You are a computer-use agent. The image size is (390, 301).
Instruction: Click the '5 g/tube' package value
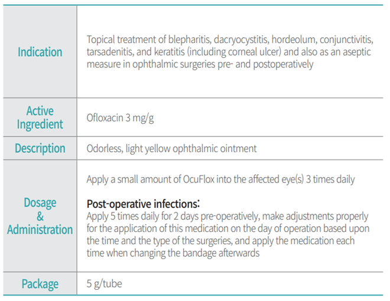click(x=105, y=284)
